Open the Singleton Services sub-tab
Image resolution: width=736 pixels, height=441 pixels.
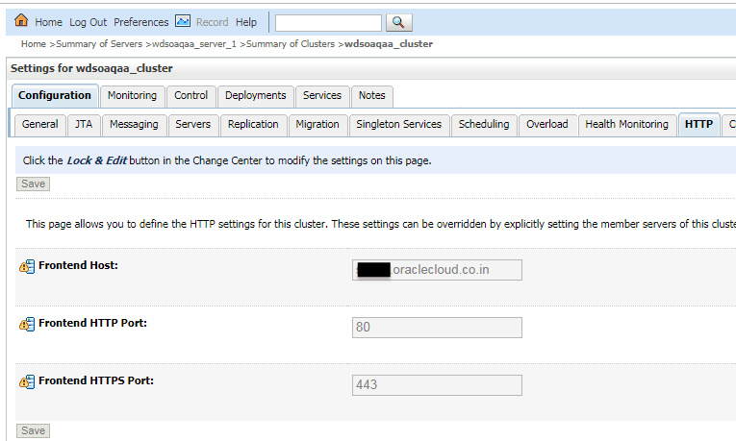(399, 125)
